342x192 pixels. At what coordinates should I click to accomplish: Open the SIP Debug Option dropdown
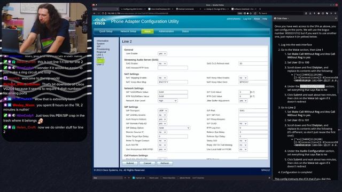[174, 128]
